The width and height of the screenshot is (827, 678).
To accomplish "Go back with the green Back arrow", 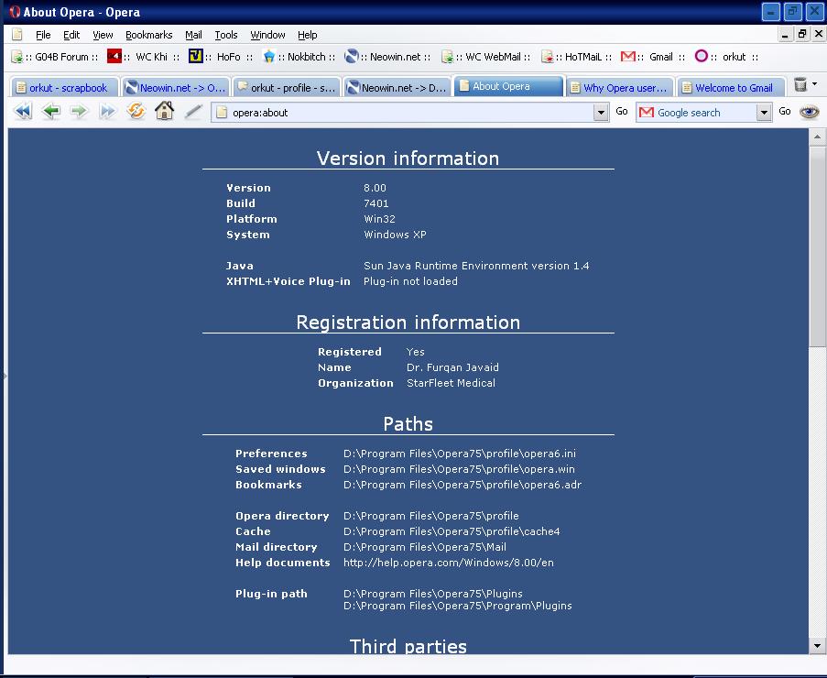I will tap(51, 112).
